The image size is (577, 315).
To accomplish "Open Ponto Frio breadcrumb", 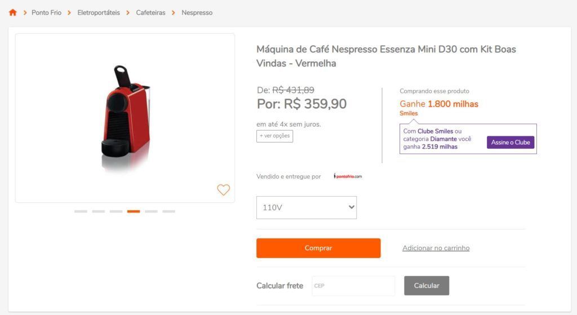I will tap(46, 12).
